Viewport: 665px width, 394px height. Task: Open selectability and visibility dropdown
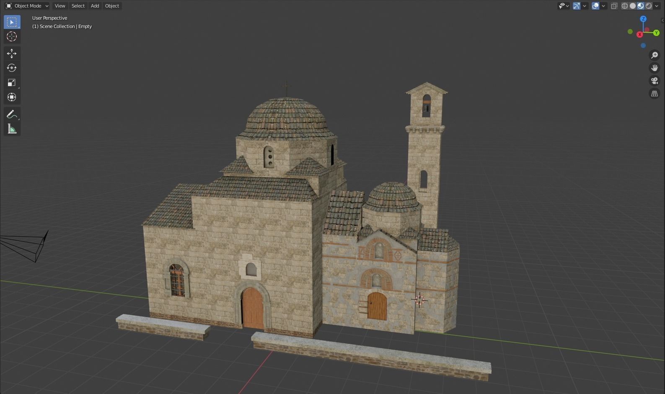click(564, 6)
